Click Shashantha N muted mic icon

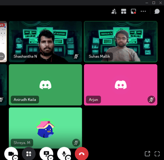76,56
